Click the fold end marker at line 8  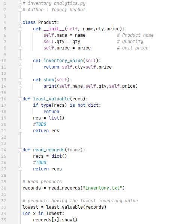pyautogui.click(x=21, y=48)
